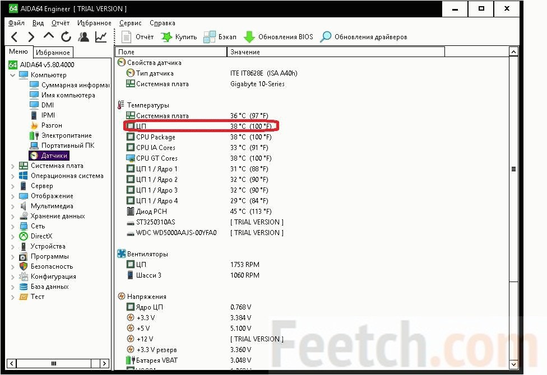
Task: Click the Устройства tree icon
Action: coord(24,246)
